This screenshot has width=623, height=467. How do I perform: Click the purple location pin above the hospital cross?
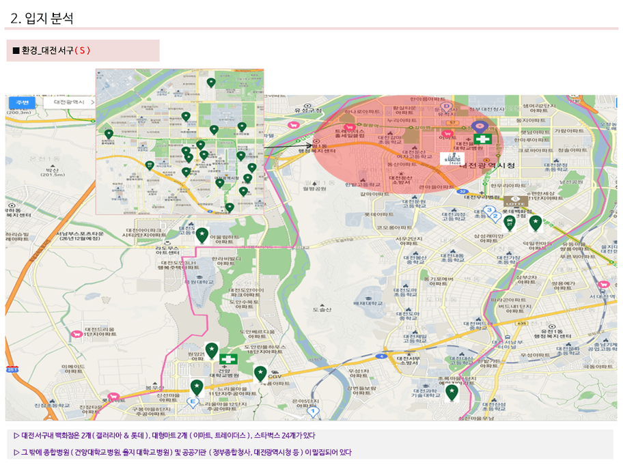[480, 127]
